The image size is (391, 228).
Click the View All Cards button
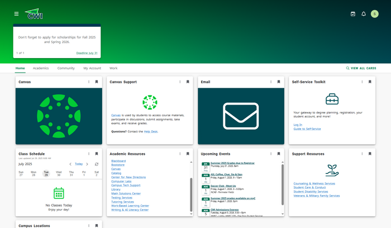361,68
